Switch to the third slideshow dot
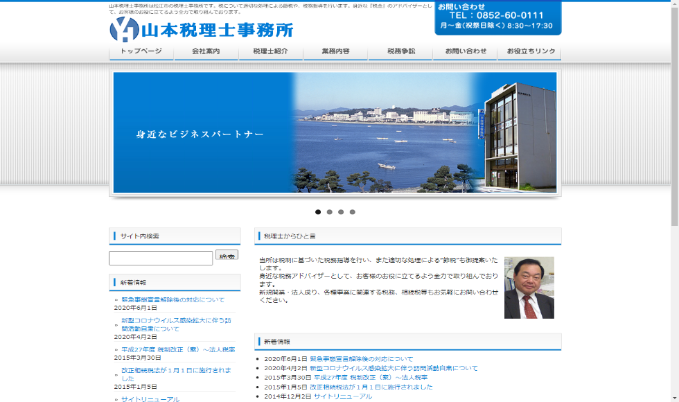The width and height of the screenshot is (679, 402). pos(341,212)
